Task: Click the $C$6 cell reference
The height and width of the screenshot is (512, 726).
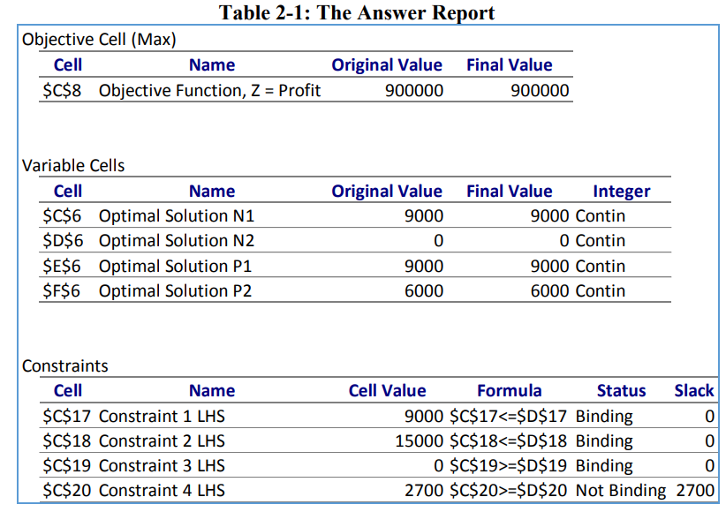Action: pos(62,215)
